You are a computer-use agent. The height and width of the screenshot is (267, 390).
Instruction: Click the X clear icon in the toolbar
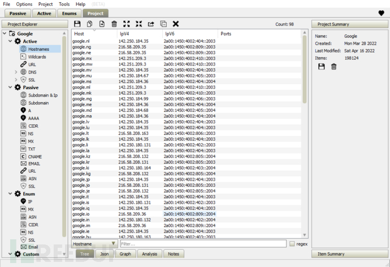(176, 24)
